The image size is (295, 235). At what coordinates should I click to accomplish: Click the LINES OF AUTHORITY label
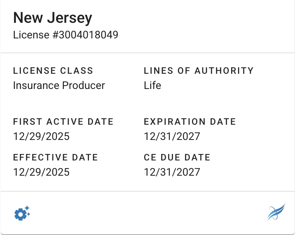pos(198,71)
